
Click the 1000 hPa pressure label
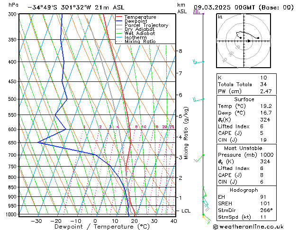[12, 214]
